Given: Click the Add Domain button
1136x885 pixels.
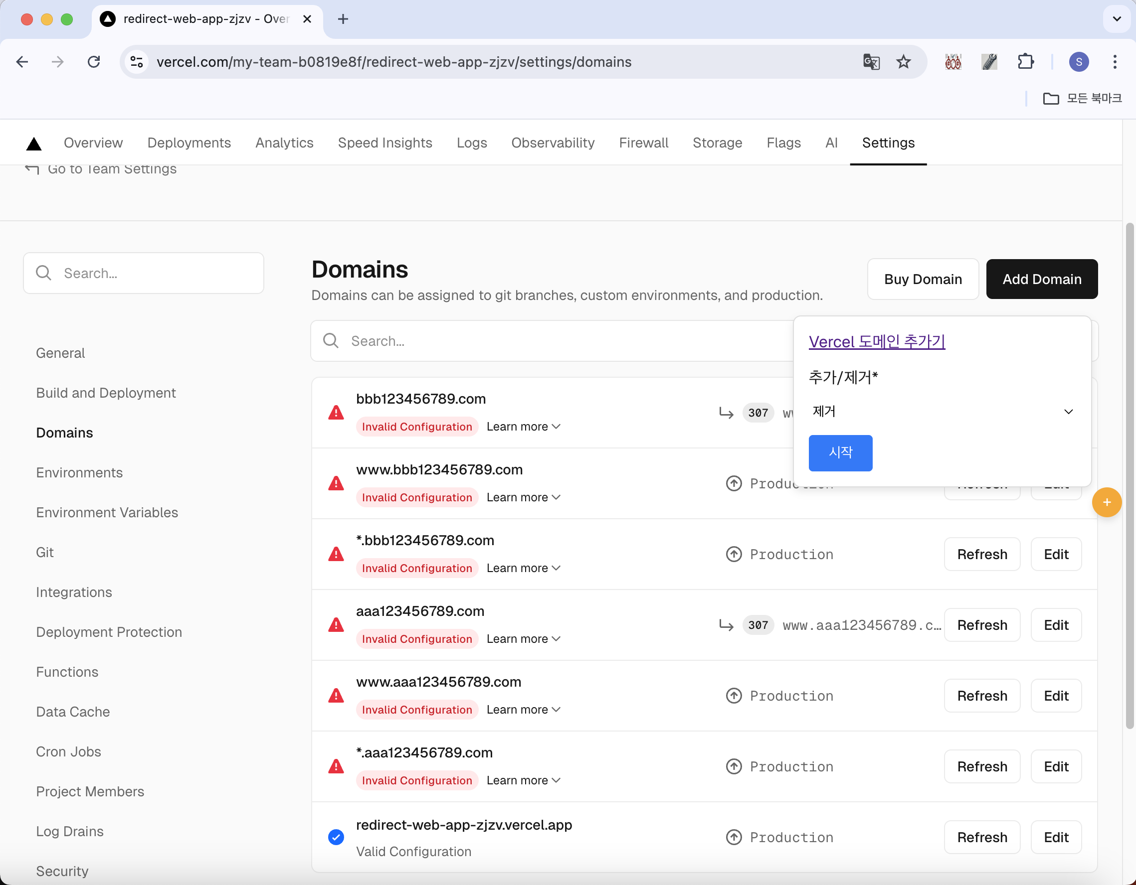Looking at the screenshot, I should [1041, 279].
